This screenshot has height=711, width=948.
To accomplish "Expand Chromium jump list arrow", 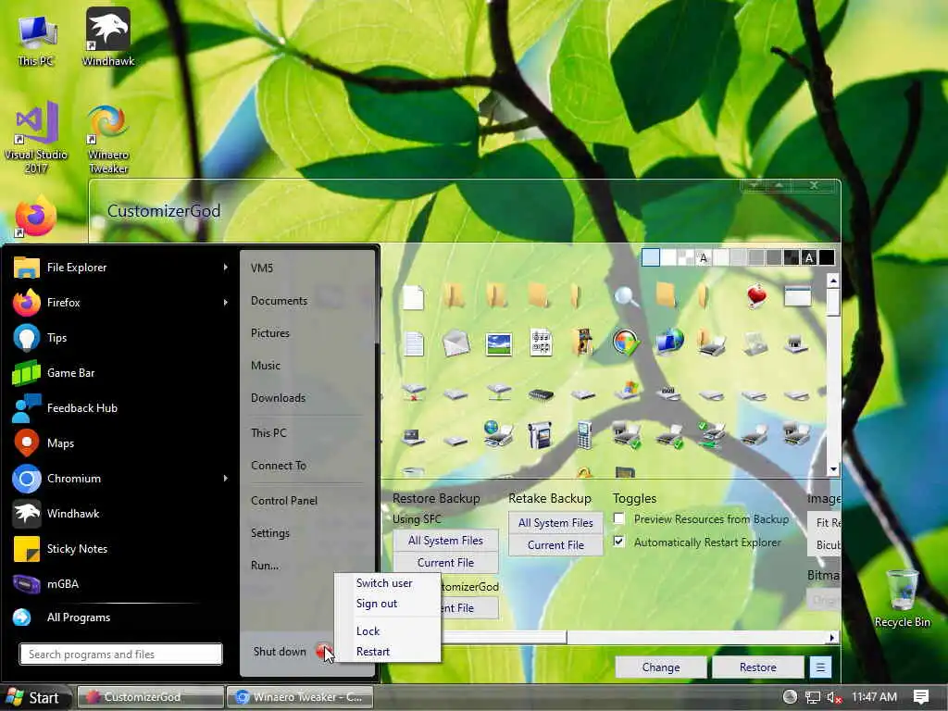I will click(x=226, y=479).
